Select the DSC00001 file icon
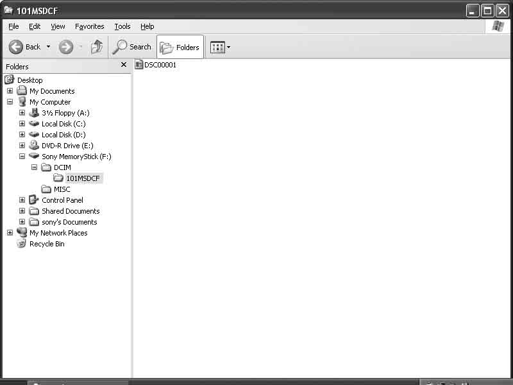This screenshot has height=385, width=513. (139, 65)
